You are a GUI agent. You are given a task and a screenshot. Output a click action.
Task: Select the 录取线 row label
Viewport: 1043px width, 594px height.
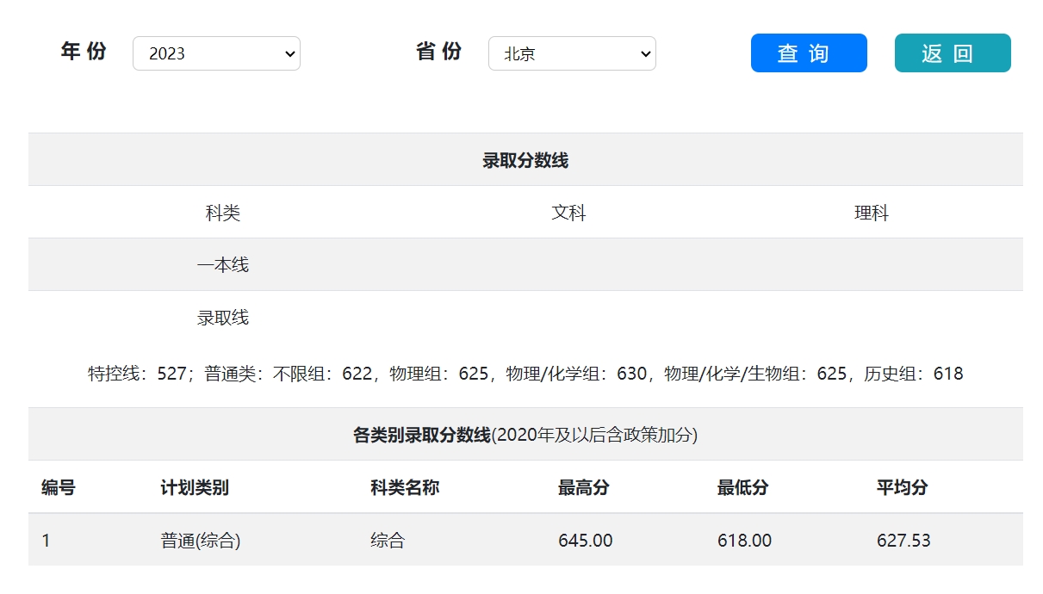[x=222, y=318]
